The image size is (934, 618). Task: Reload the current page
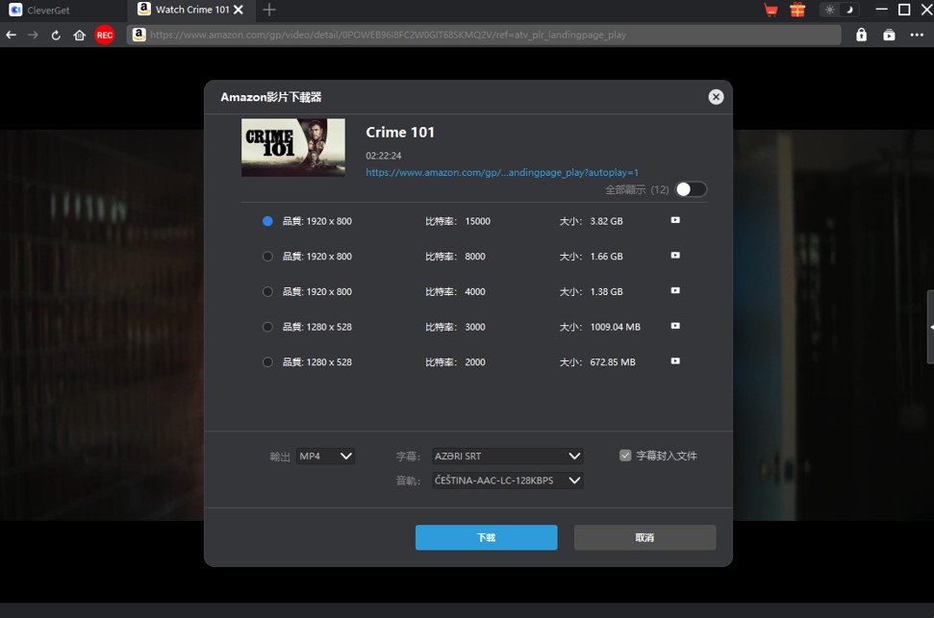[56, 36]
